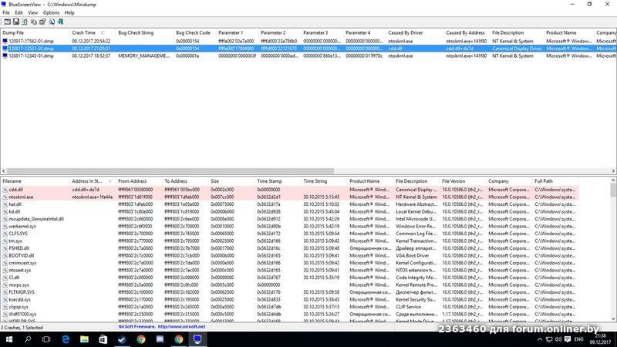Sort by the Bug Check Code column header
Screen dimensions: 617x347
(192, 33)
